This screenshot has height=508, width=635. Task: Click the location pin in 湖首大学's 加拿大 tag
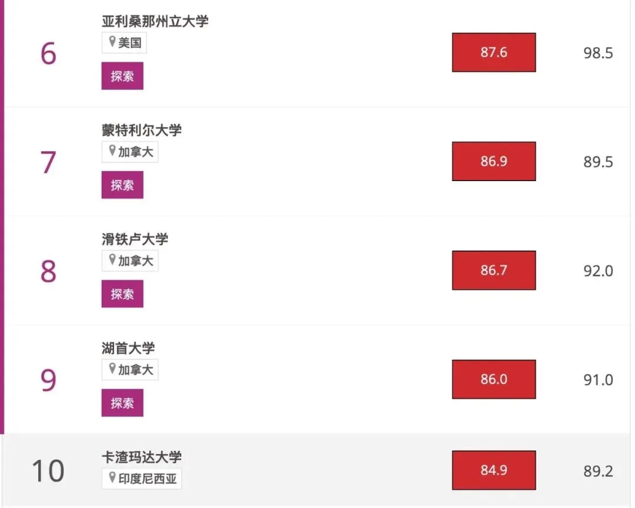click(112, 369)
